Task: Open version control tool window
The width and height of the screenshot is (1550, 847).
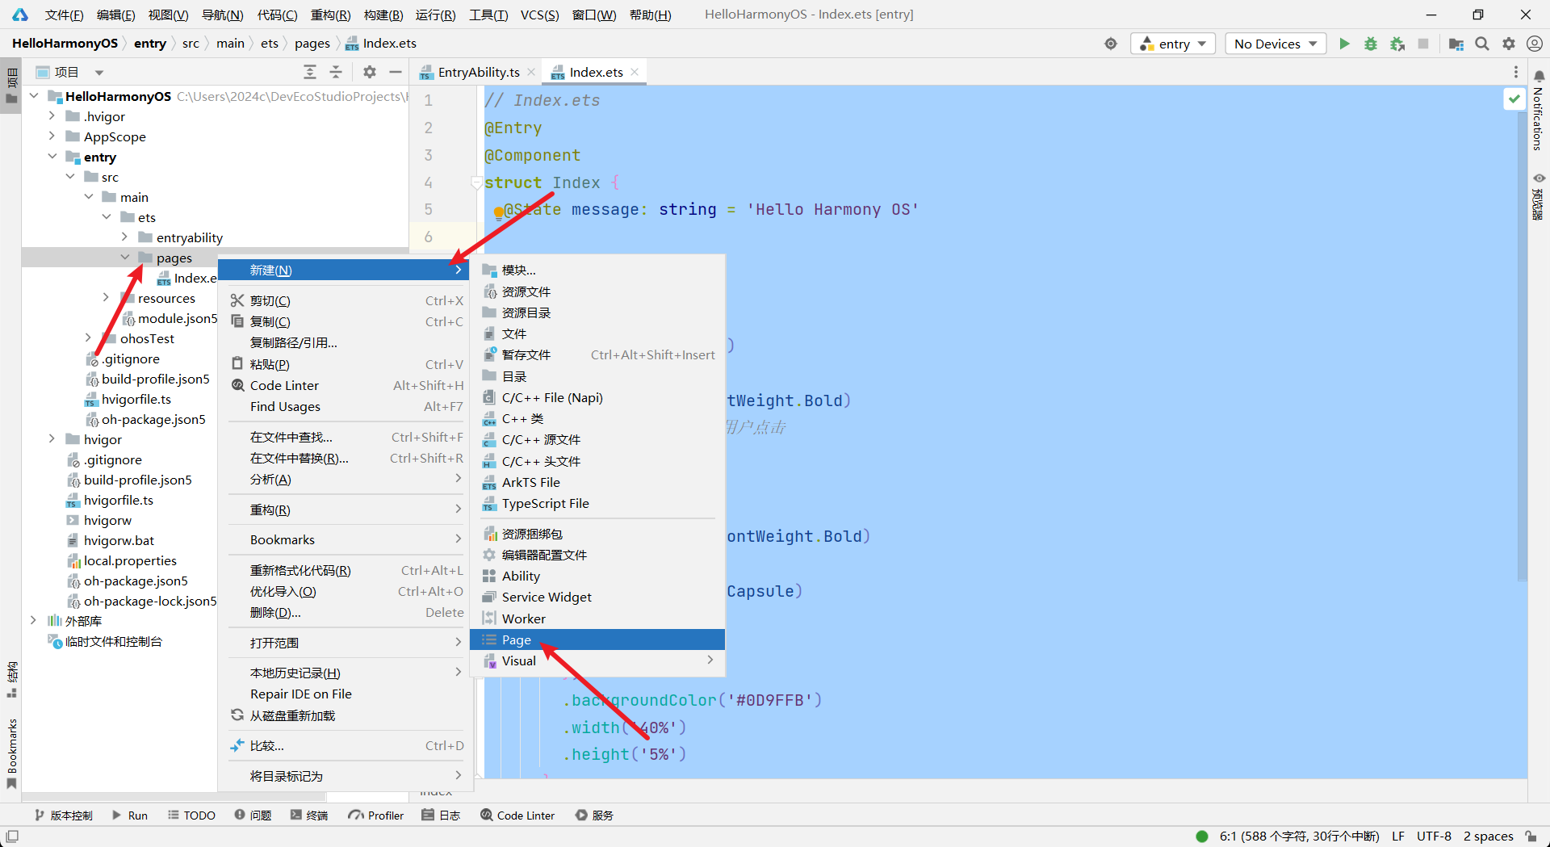Action: pyautogui.click(x=64, y=816)
